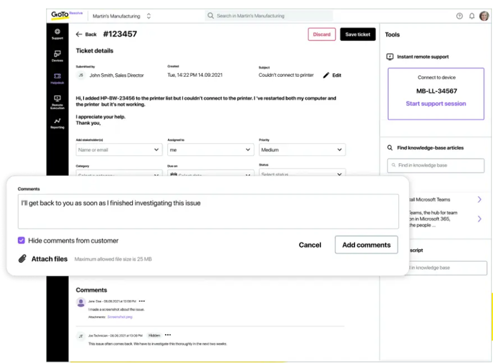
Task: Open options menu on Jane Doe's comment
Action: click(142, 301)
